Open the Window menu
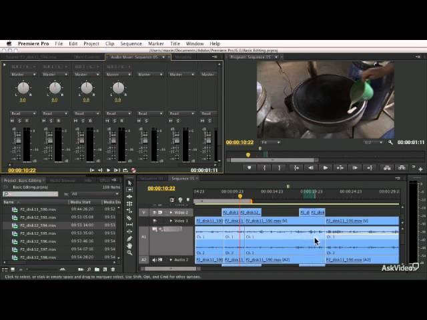 [x=195, y=43]
